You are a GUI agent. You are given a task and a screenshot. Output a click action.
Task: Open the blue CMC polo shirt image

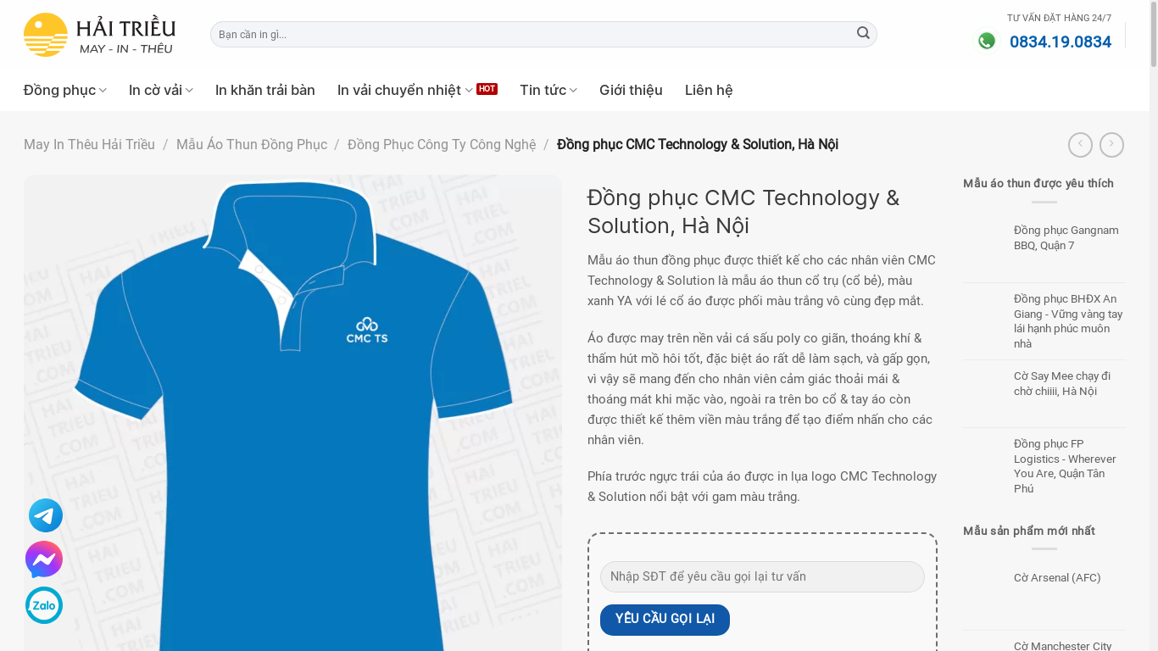[x=292, y=413]
